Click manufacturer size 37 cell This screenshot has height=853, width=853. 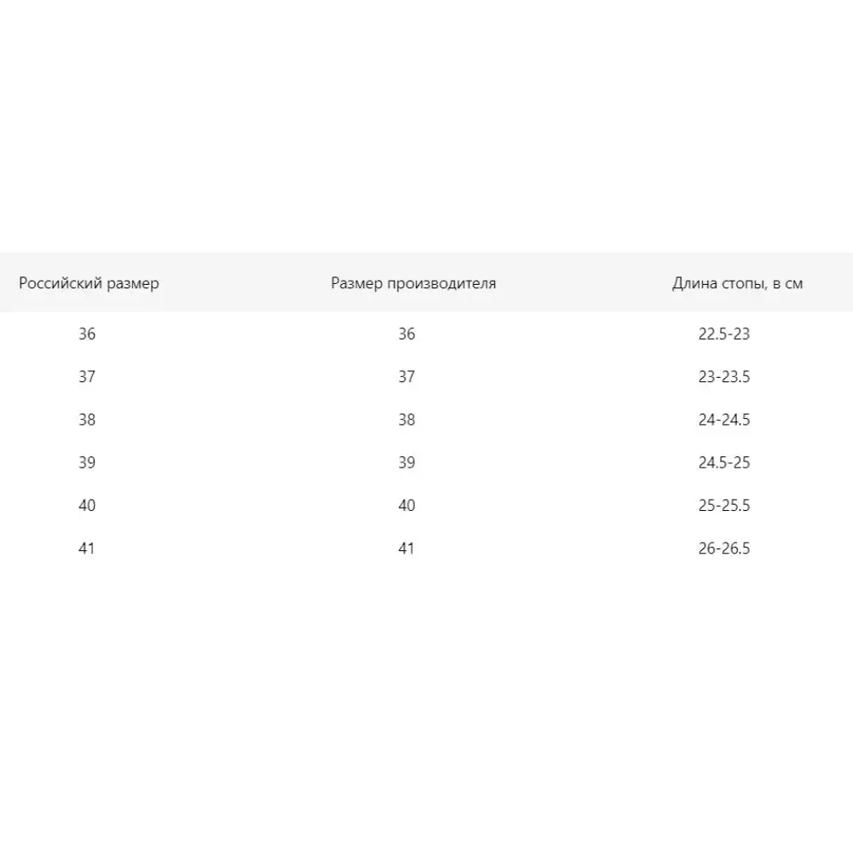click(407, 377)
